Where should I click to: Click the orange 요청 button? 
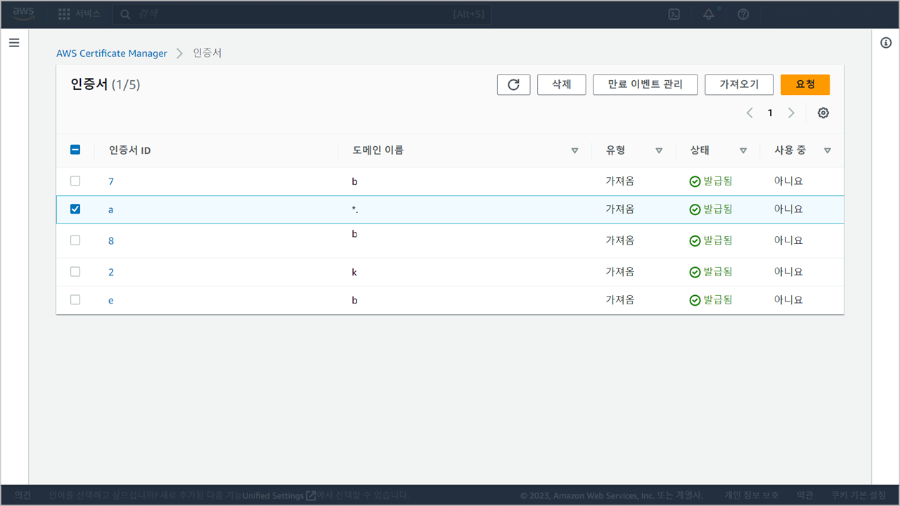pyautogui.click(x=805, y=84)
